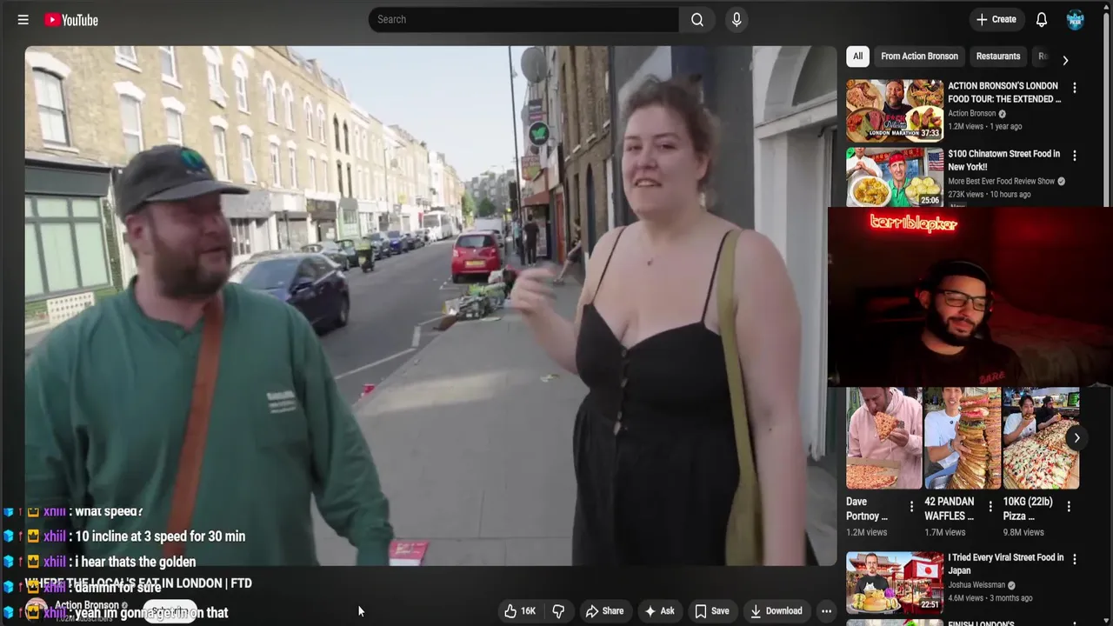Open Action Bronson's London Food Tour thumbnail
The image size is (1113, 626).
(895, 110)
